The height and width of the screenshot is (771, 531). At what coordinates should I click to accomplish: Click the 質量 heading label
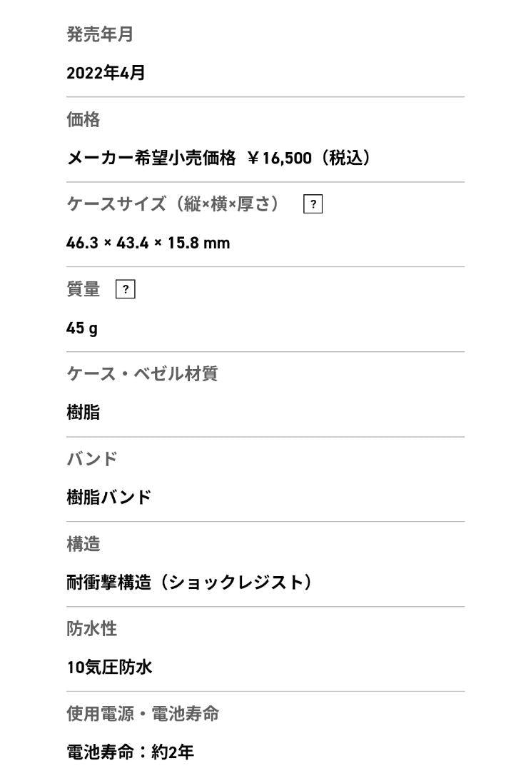click(84, 289)
